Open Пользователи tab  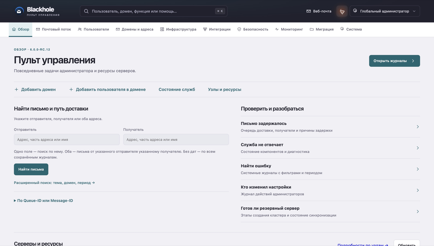93,29
